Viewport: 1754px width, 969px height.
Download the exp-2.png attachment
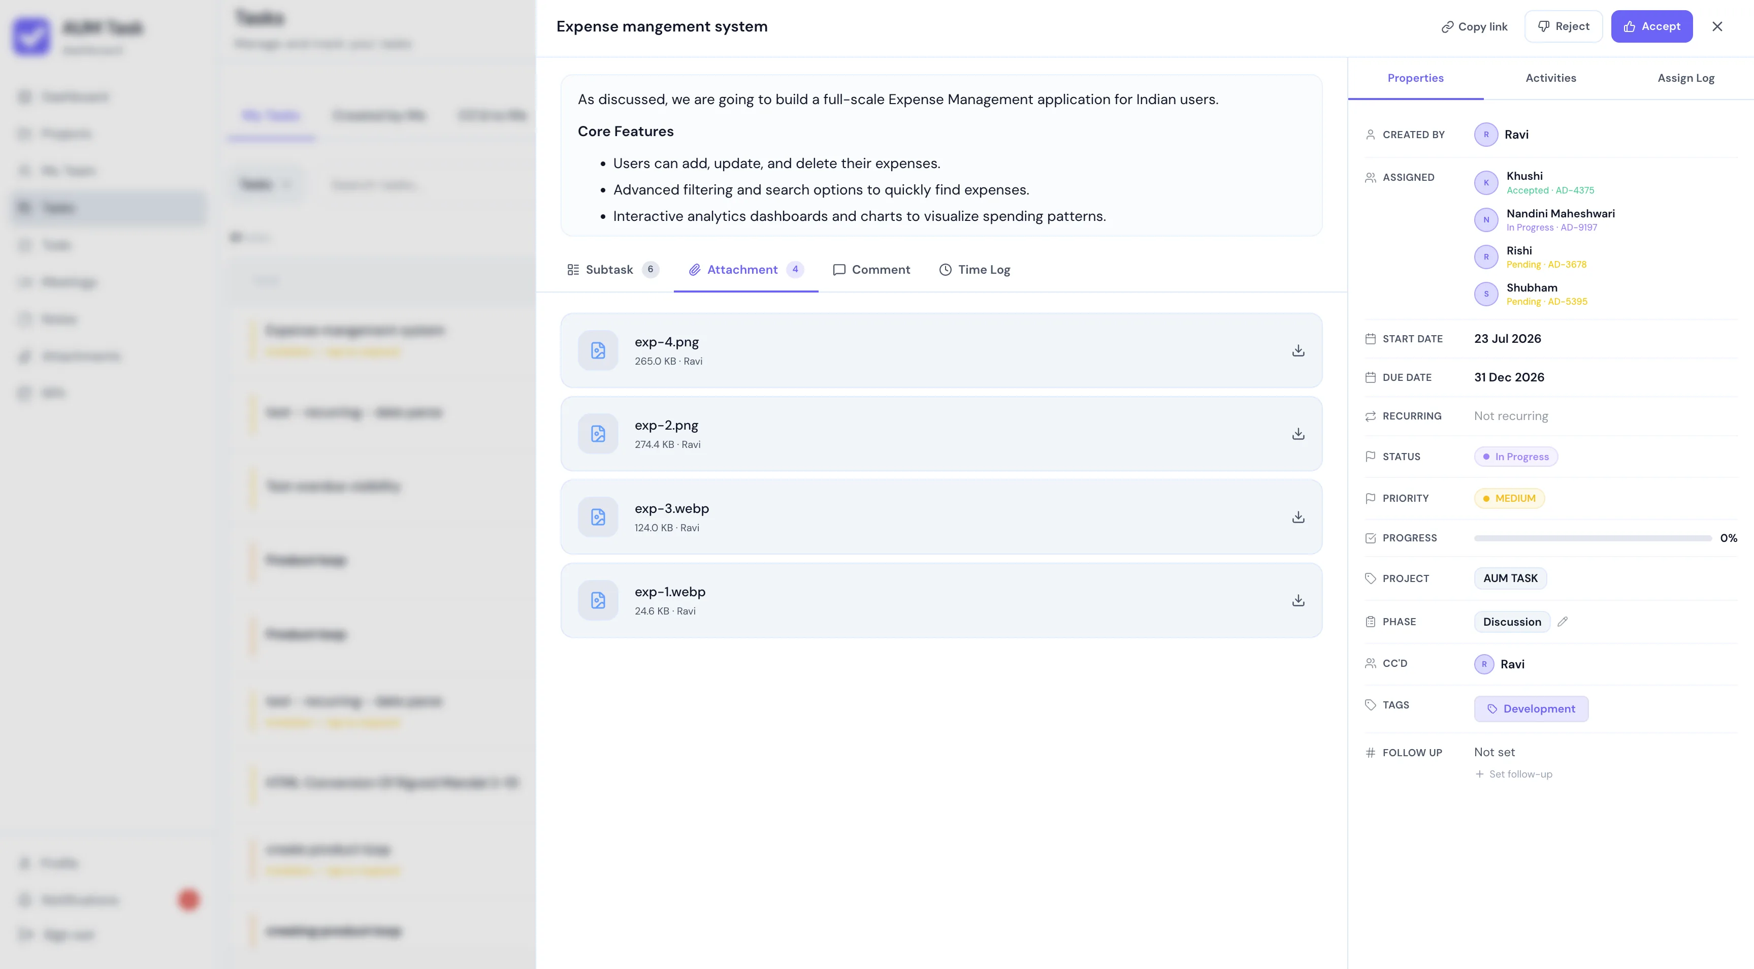click(1298, 434)
